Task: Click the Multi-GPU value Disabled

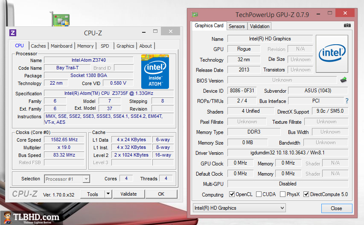Action: [288, 184]
